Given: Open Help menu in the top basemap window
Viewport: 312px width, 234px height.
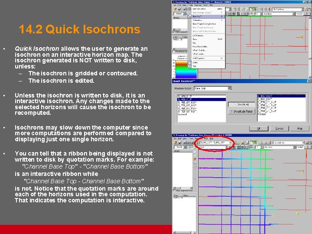Looking at the screenshot, I should [x=211, y=5].
